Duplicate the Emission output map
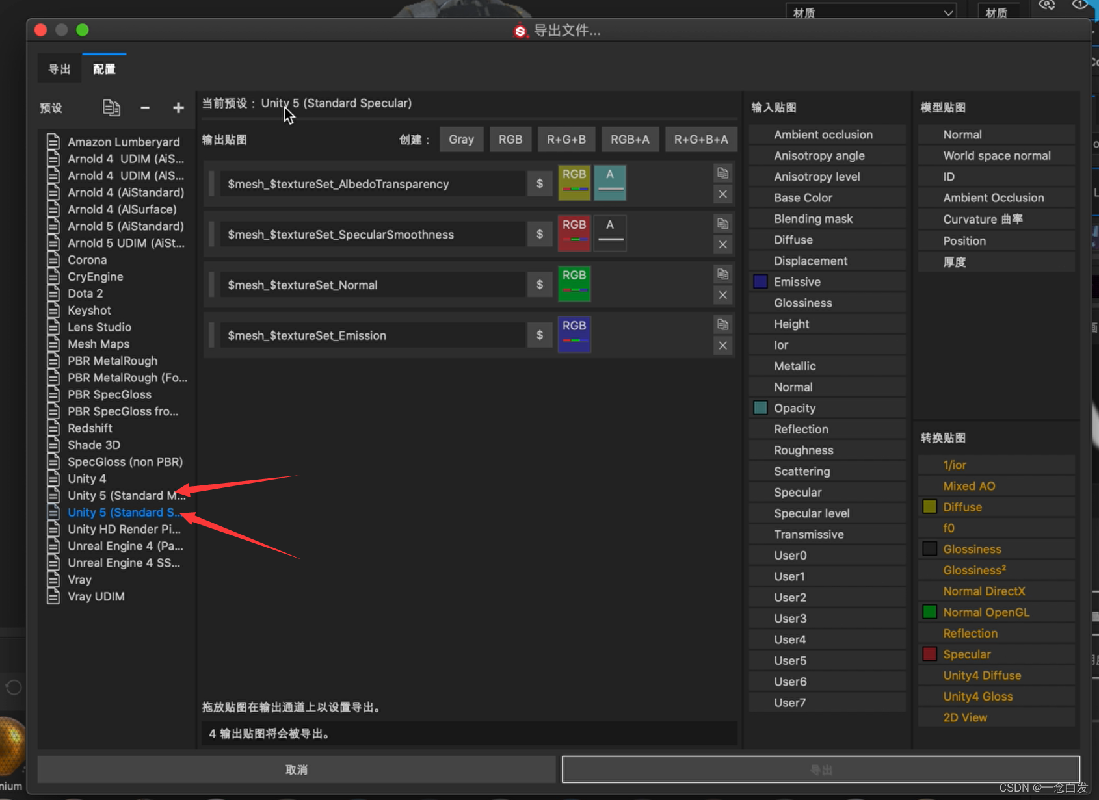Viewport: 1099px width, 800px height. (722, 324)
